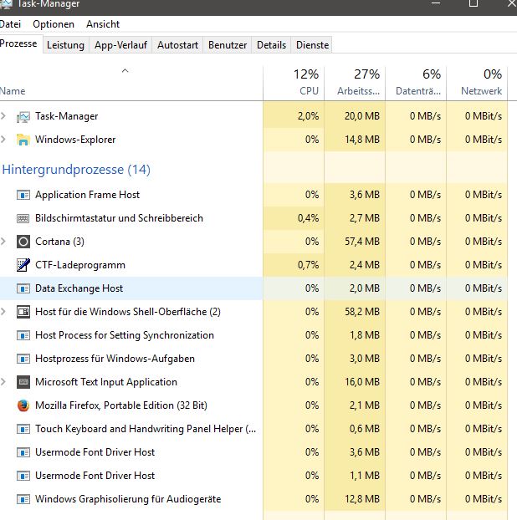Expand the Windows-Explorer process row
This screenshot has width=517, height=520.
point(3,140)
